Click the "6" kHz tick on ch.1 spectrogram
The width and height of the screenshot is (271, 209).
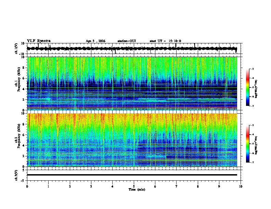coord(24,78)
